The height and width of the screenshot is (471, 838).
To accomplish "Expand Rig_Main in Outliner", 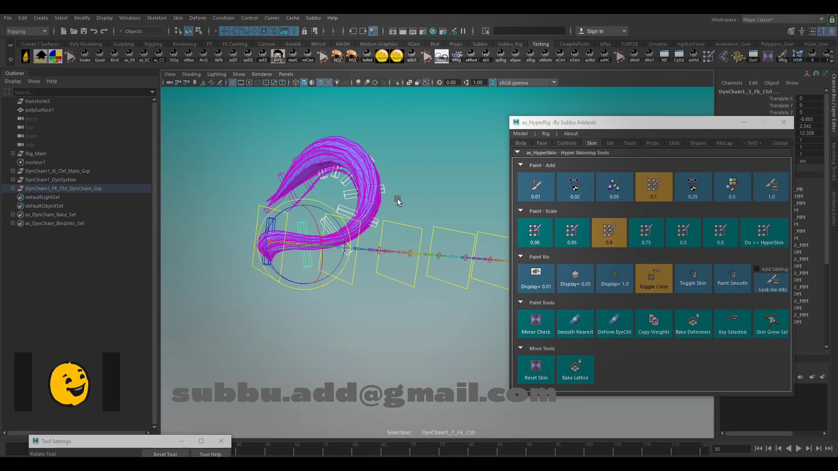I will coord(13,153).
